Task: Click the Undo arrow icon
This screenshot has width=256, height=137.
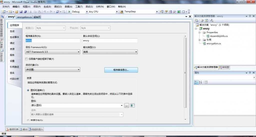Action: [45, 12]
